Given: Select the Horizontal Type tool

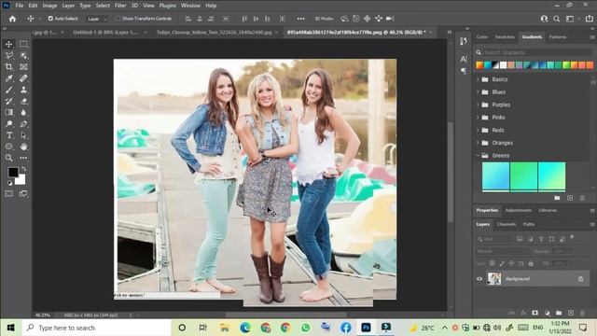Looking at the screenshot, I should (x=8, y=135).
